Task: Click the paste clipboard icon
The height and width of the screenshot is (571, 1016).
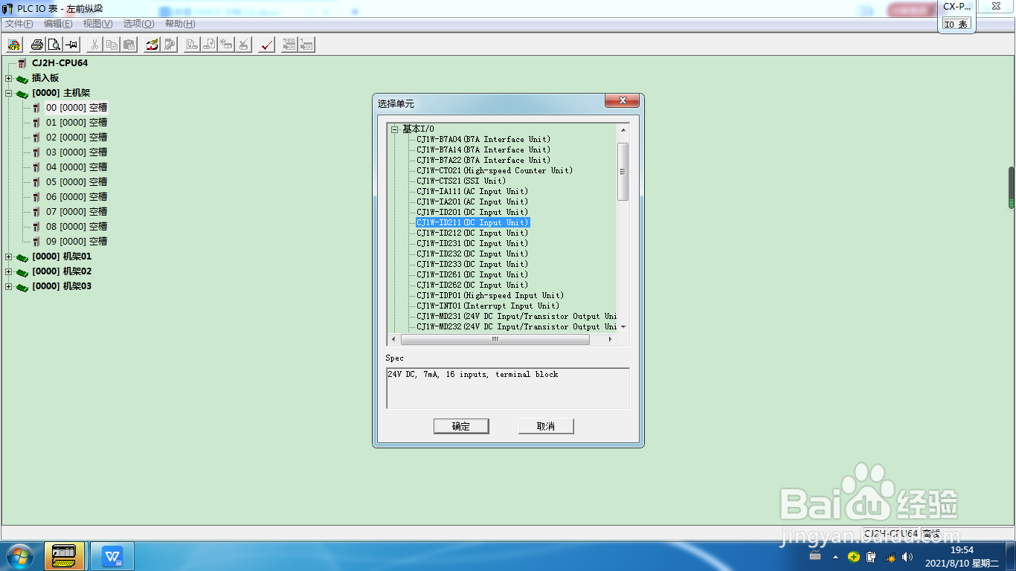Action: tap(129, 45)
